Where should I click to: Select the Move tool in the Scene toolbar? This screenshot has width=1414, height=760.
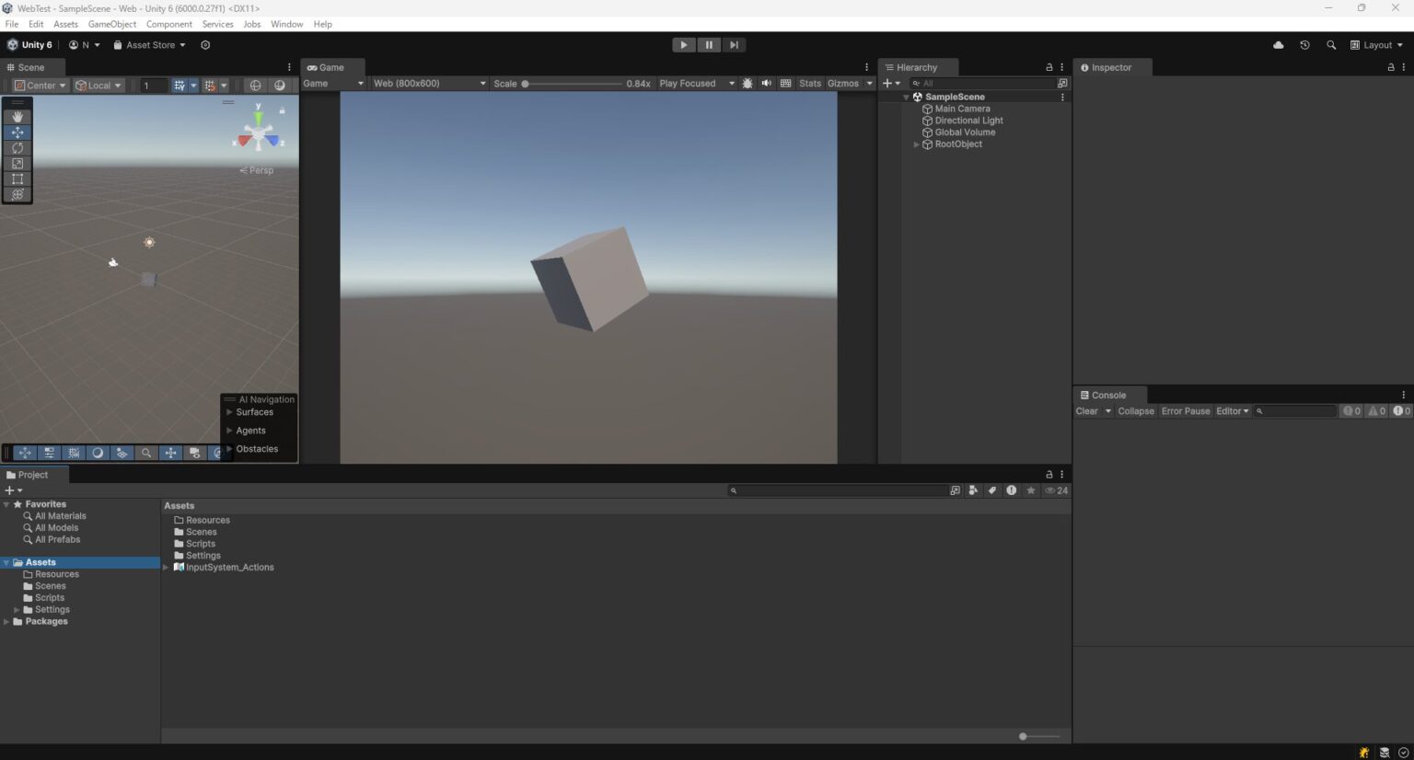coord(17,132)
